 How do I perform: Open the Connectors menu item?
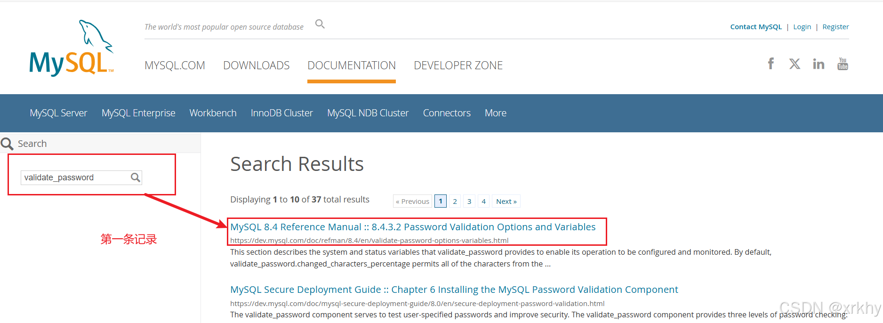pyautogui.click(x=447, y=113)
